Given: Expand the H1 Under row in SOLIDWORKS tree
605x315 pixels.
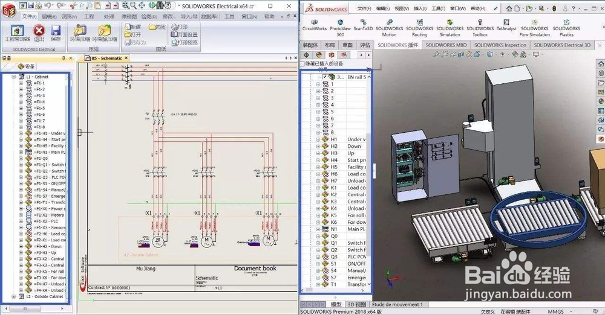Looking at the screenshot, I should point(318,139).
